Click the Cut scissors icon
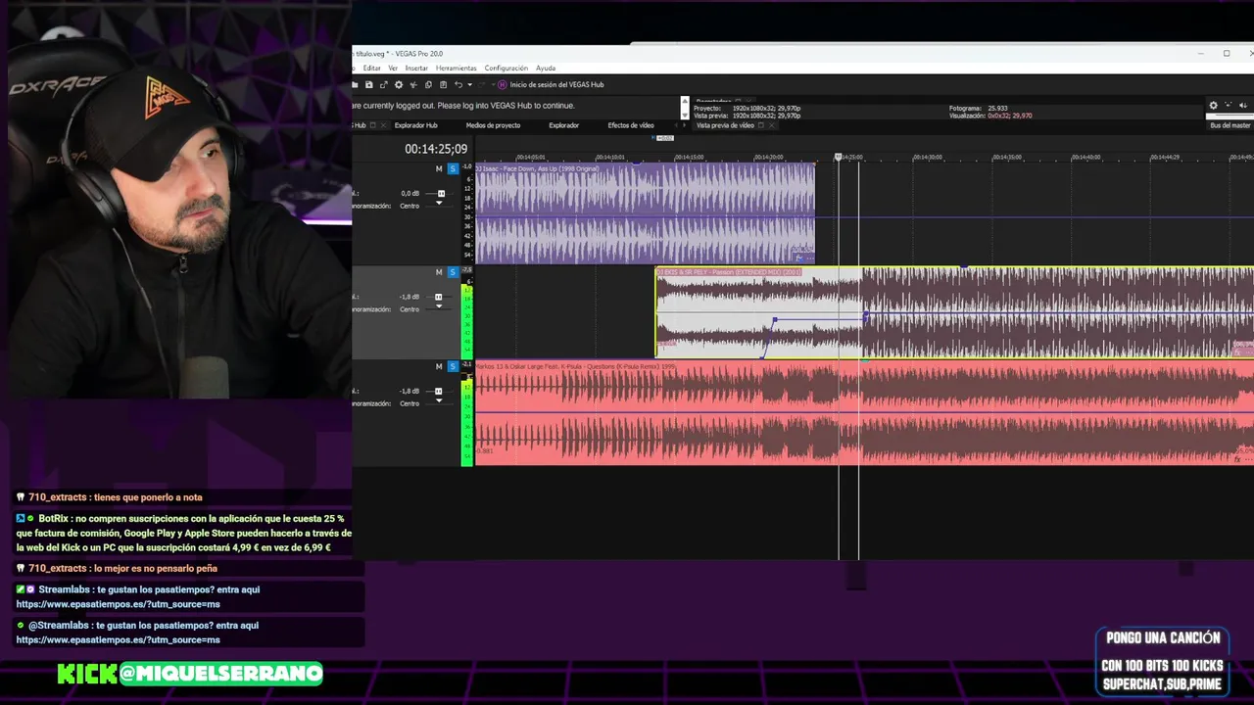Image resolution: width=1254 pixels, height=705 pixels. pos(413,85)
